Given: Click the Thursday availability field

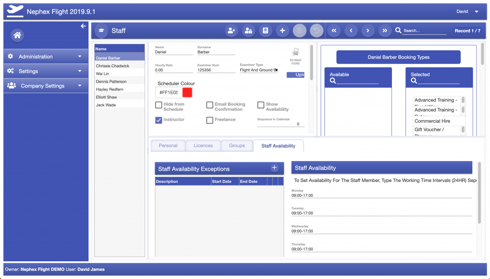Looking at the screenshot, I should pyautogui.click(x=381, y=249).
